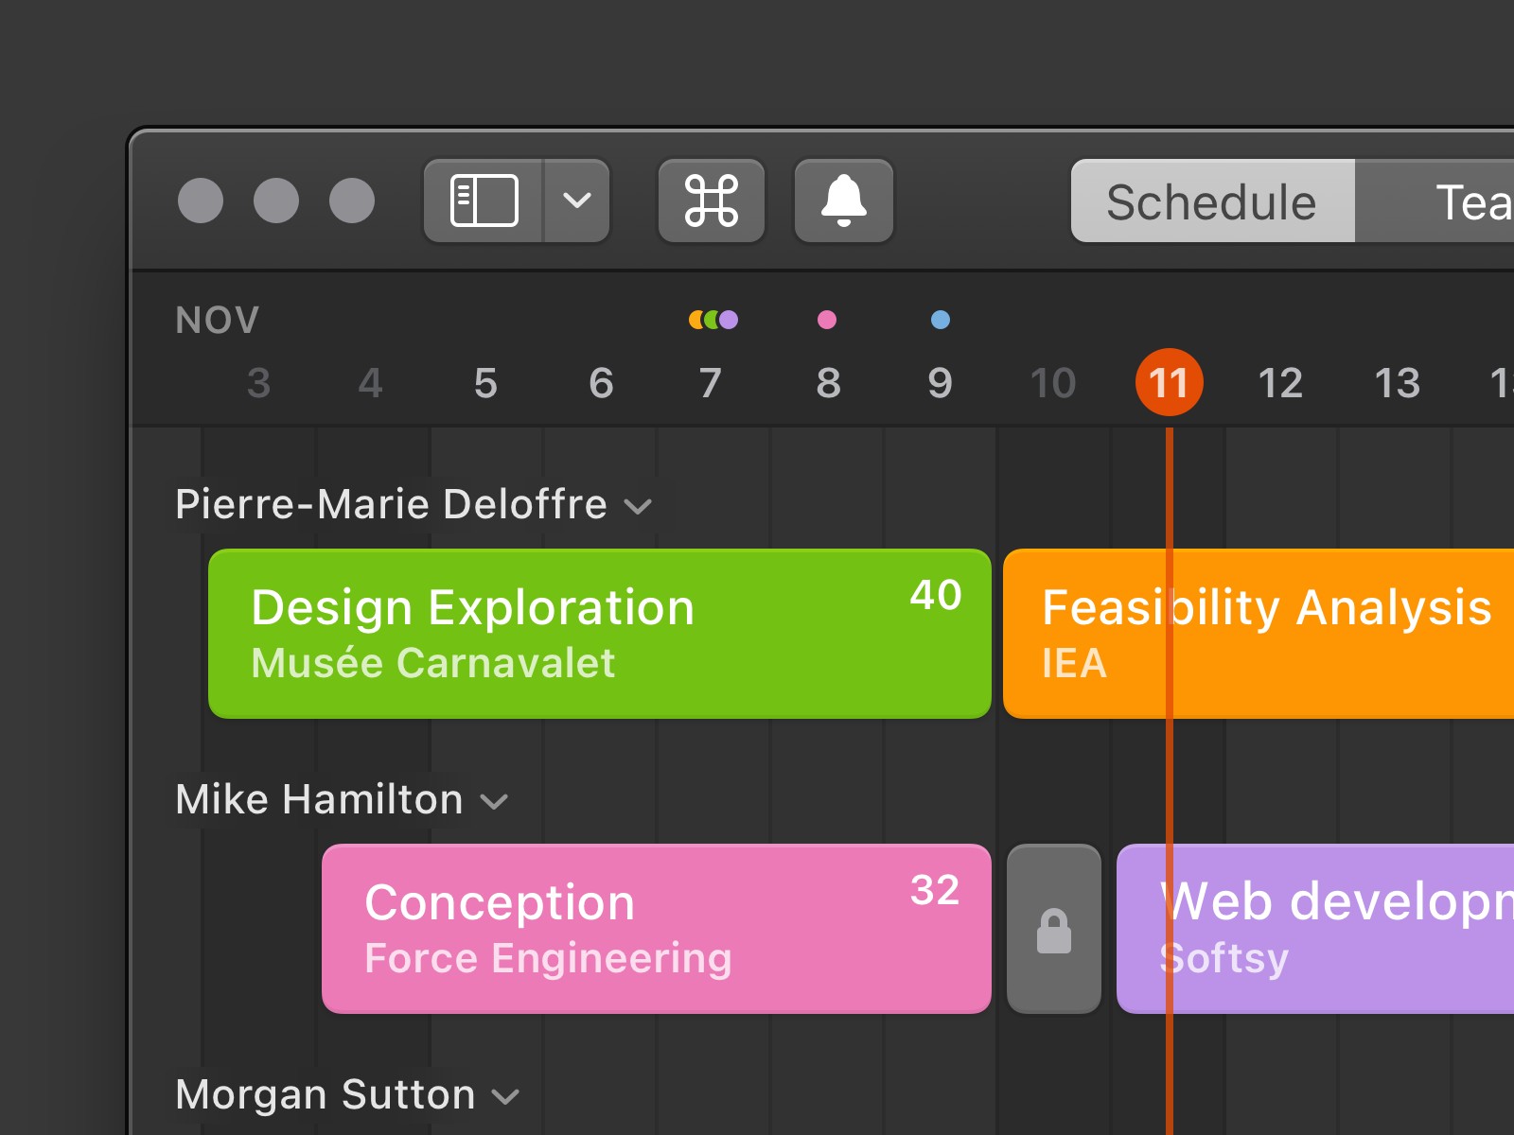Image resolution: width=1514 pixels, height=1135 pixels.
Task: Jump to today marker day 11
Action: [x=1169, y=383]
